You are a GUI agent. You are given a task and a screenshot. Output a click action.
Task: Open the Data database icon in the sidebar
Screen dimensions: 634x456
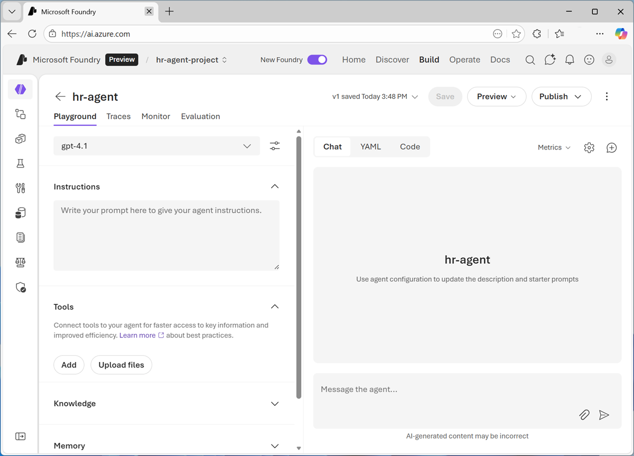pos(20,212)
